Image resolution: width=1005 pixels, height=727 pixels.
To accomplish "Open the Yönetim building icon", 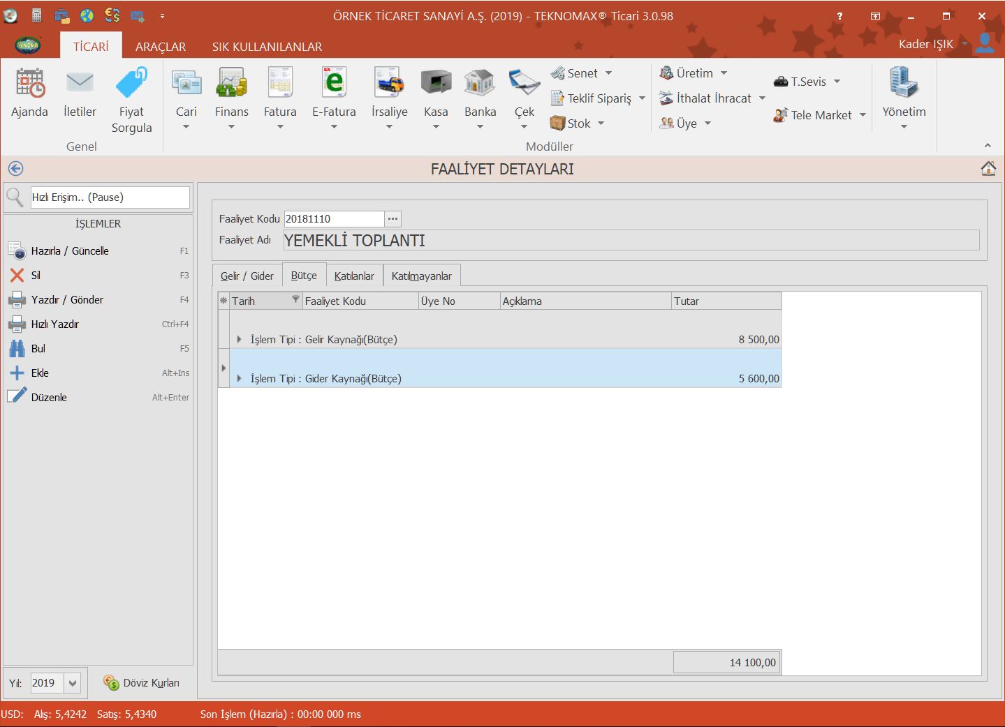I will pyautogui.click(x=904, y=84).
